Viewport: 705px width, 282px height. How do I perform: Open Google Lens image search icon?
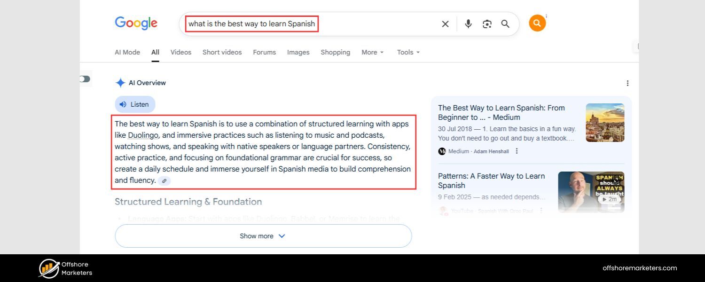pyautogui.click(x=487, y=24)
